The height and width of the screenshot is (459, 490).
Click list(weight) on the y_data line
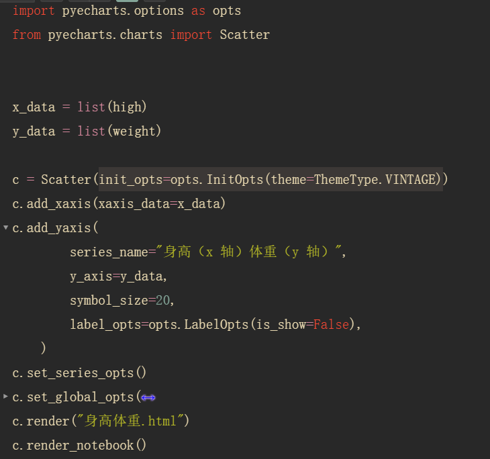[119, 131]
